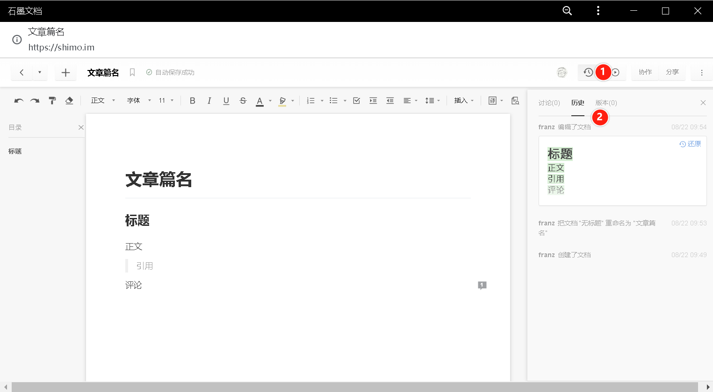Click the 正文 paragraph in document
Image resolution: width=713 pixels, height=392 pixels.
coord(134,246)
